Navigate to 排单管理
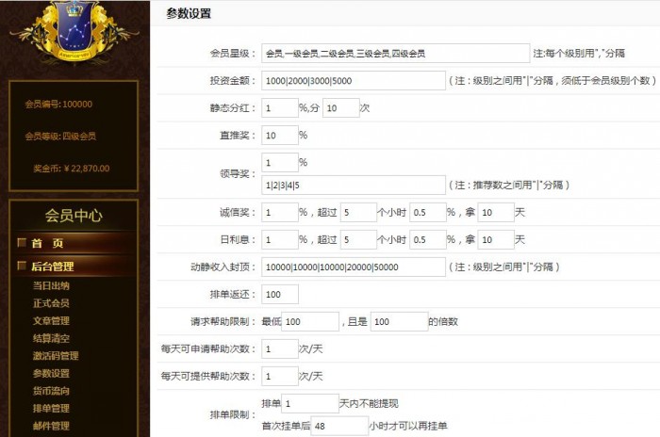Image resolution: width=660 pixels, height=437 pixels. pos(51,409)
